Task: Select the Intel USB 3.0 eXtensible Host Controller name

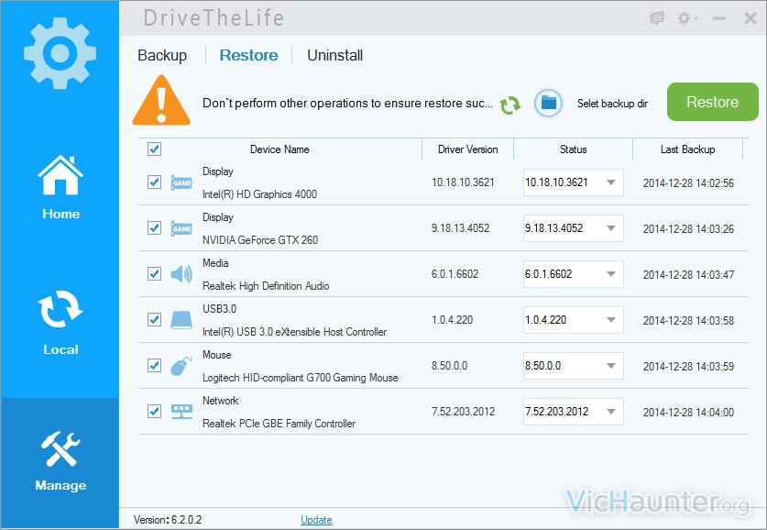Action: [x=294, y=332]
